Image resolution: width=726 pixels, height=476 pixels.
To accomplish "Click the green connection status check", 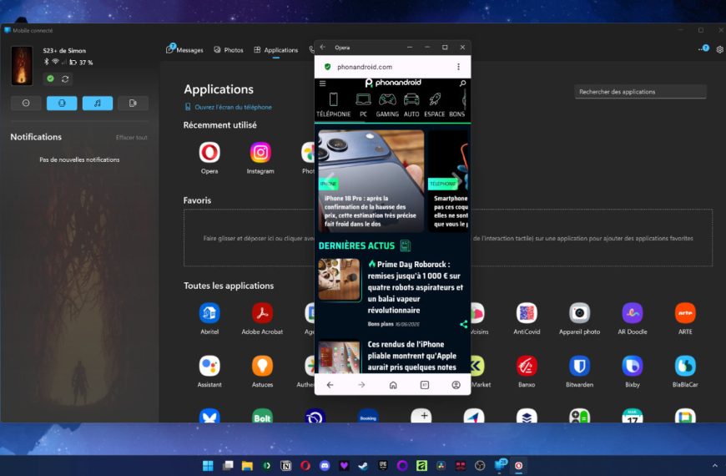I will tap(50, 78).
